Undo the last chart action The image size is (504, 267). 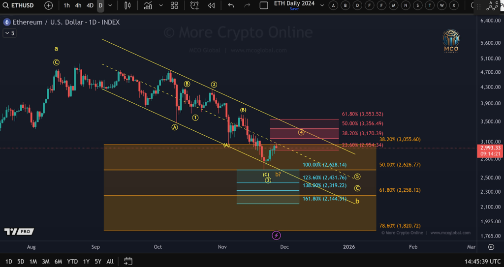[231, 5]
